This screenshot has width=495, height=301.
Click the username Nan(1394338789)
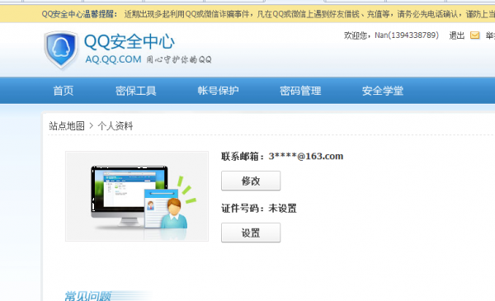[407, 35]
